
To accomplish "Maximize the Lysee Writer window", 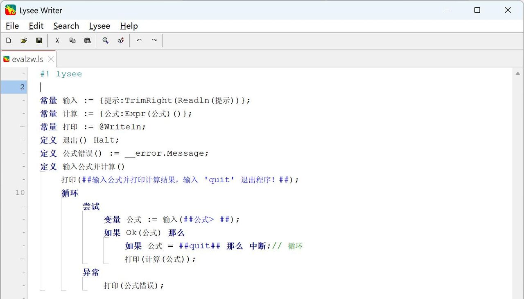I will 477,10.
